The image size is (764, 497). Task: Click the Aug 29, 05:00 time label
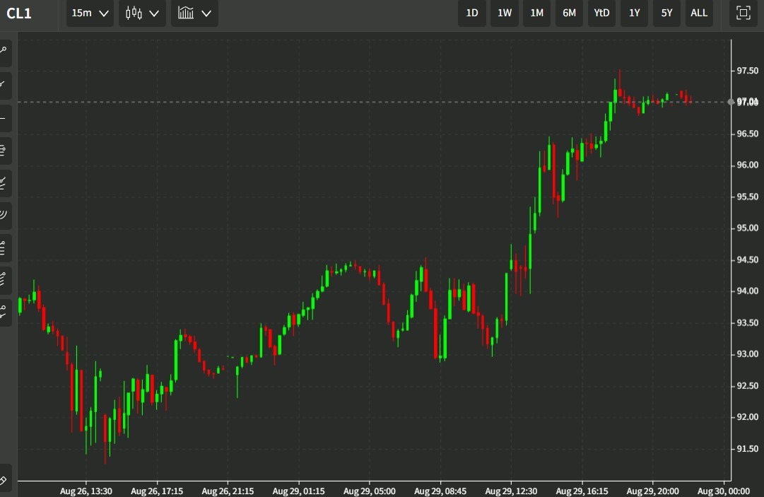click(x=370, y=491)
